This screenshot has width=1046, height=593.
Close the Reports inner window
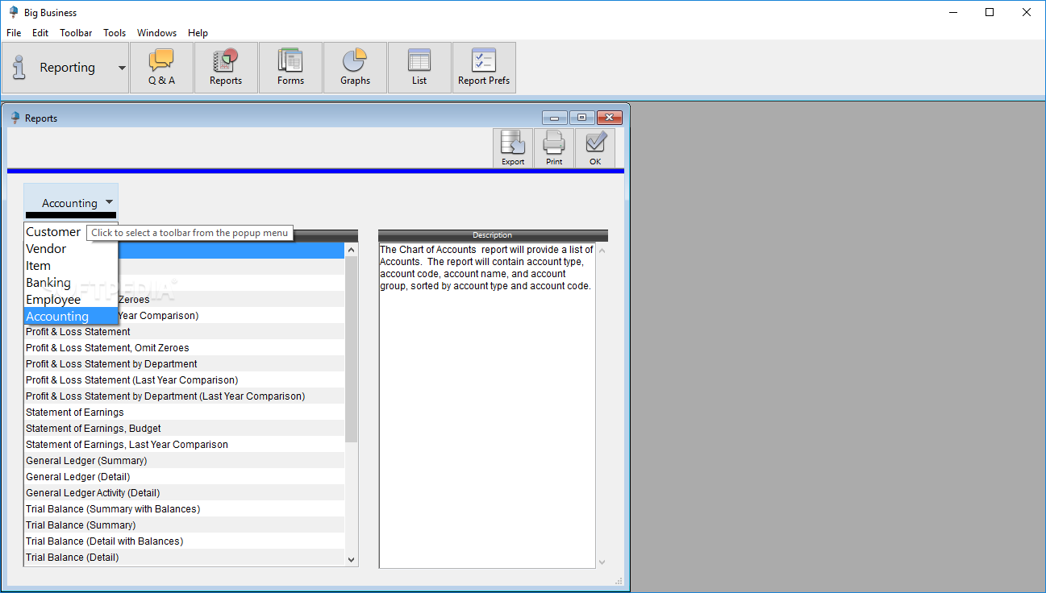coord(609,118)
